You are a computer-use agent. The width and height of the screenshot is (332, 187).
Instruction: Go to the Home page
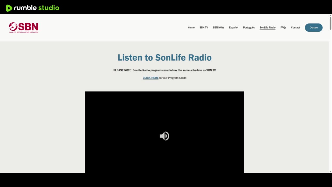point(191,28)
